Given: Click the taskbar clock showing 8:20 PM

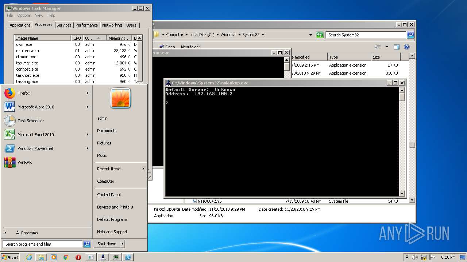Looking at the screenshot, I should (448, 257).
